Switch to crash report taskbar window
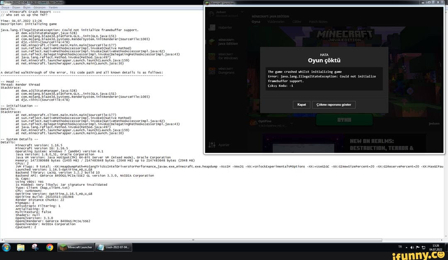 (114, 248)
